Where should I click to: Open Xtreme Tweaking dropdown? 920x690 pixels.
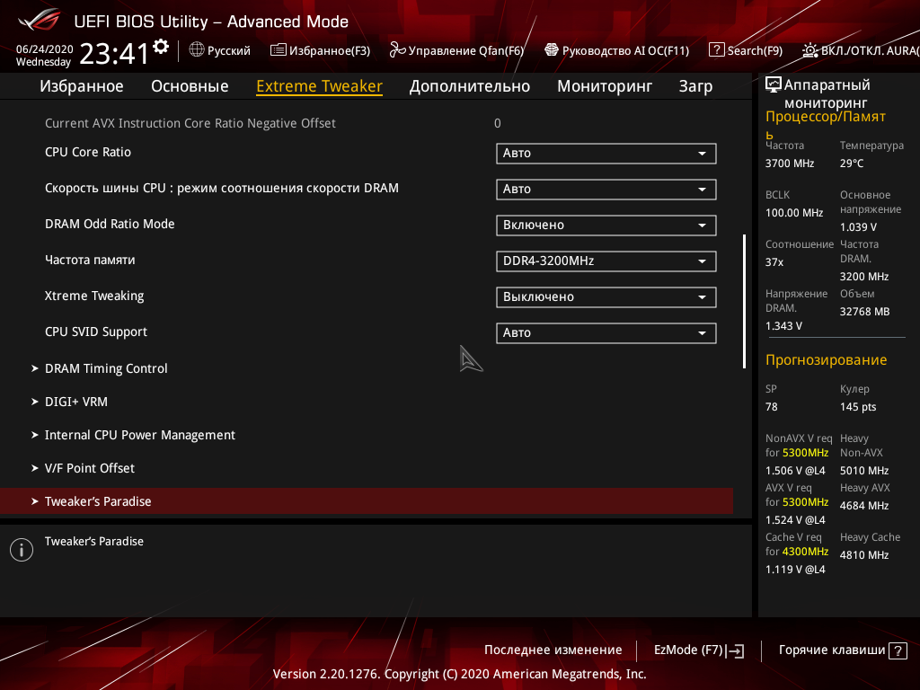(x=606, y=296)
